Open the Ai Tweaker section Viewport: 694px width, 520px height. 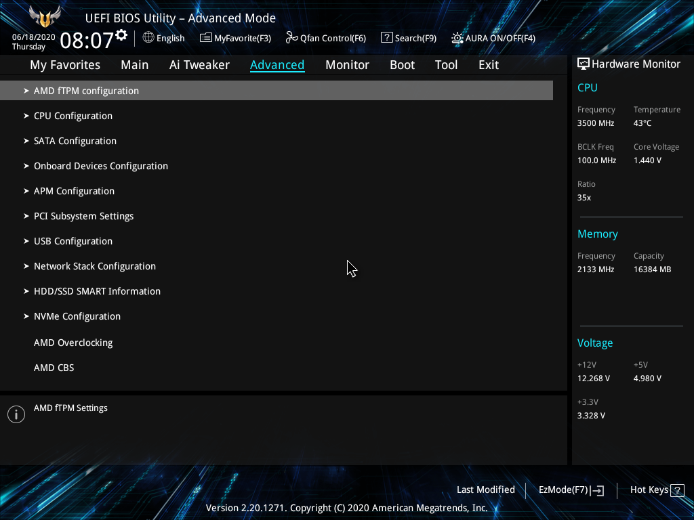tap(199, 64)
